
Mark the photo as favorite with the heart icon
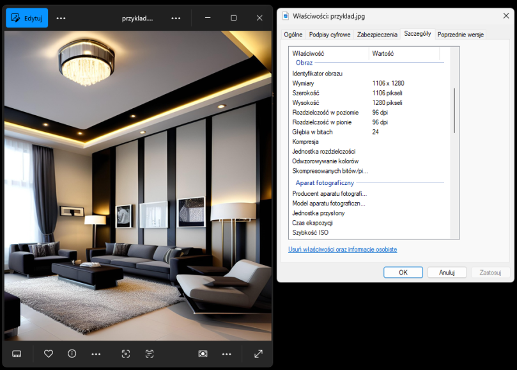49,353
